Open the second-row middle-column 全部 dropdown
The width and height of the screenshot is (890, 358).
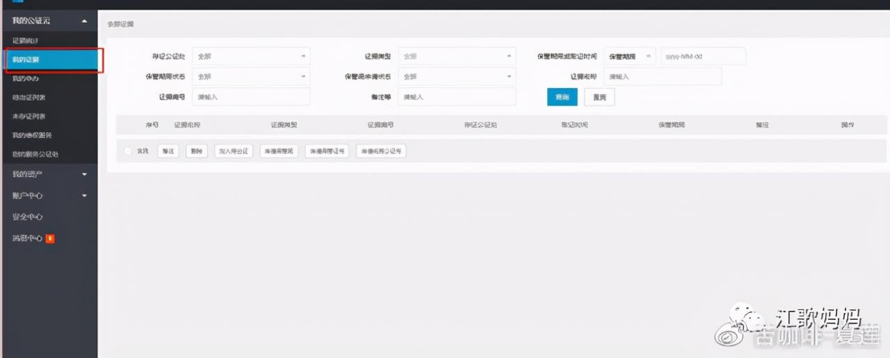tap(457, 76)
